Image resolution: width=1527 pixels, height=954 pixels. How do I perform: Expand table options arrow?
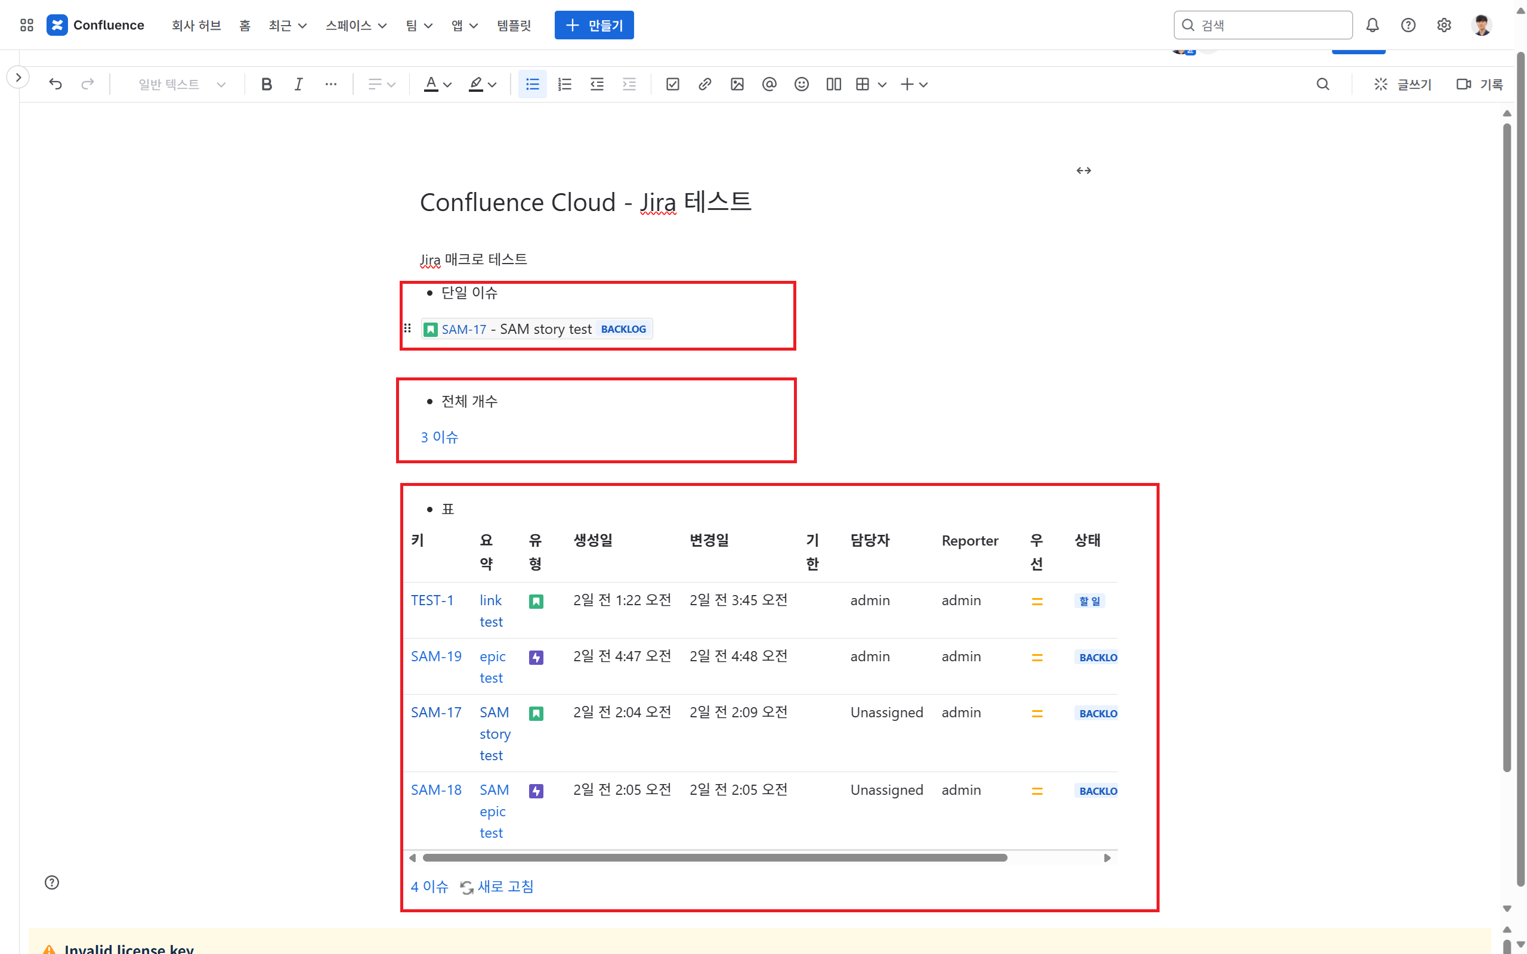click(x=882, y=85)
